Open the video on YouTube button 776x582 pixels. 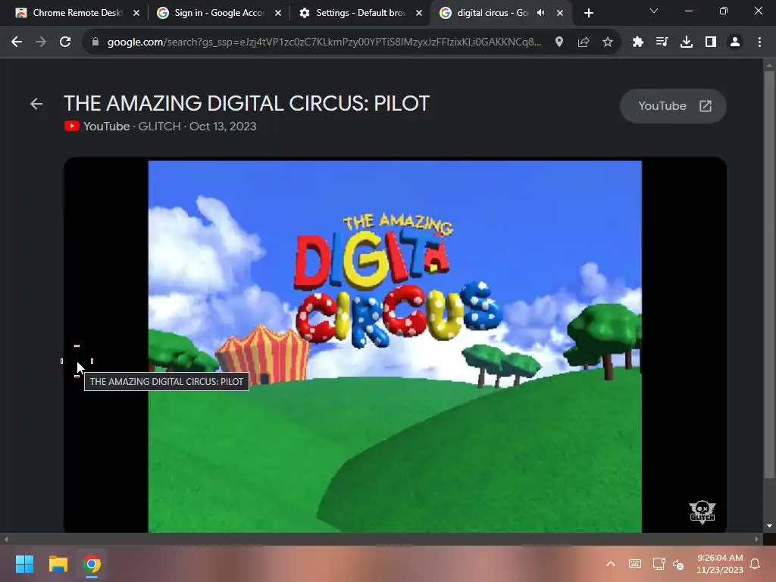(x=673, y=106)
